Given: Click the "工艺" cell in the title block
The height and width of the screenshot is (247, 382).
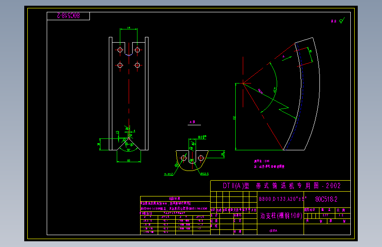Looking at the screenshot, I should click(237, 221).
